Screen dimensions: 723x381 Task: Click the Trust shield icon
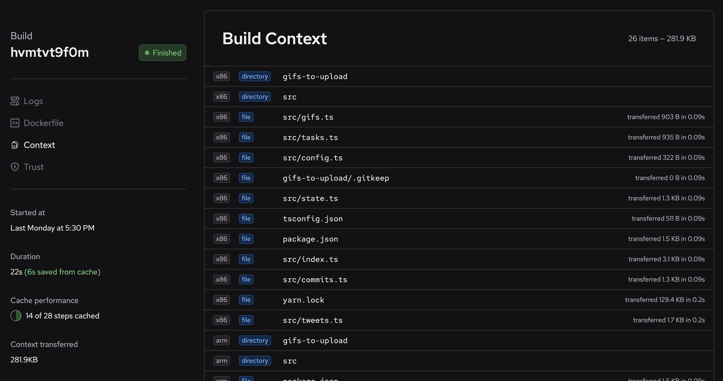tap(15, 167)
